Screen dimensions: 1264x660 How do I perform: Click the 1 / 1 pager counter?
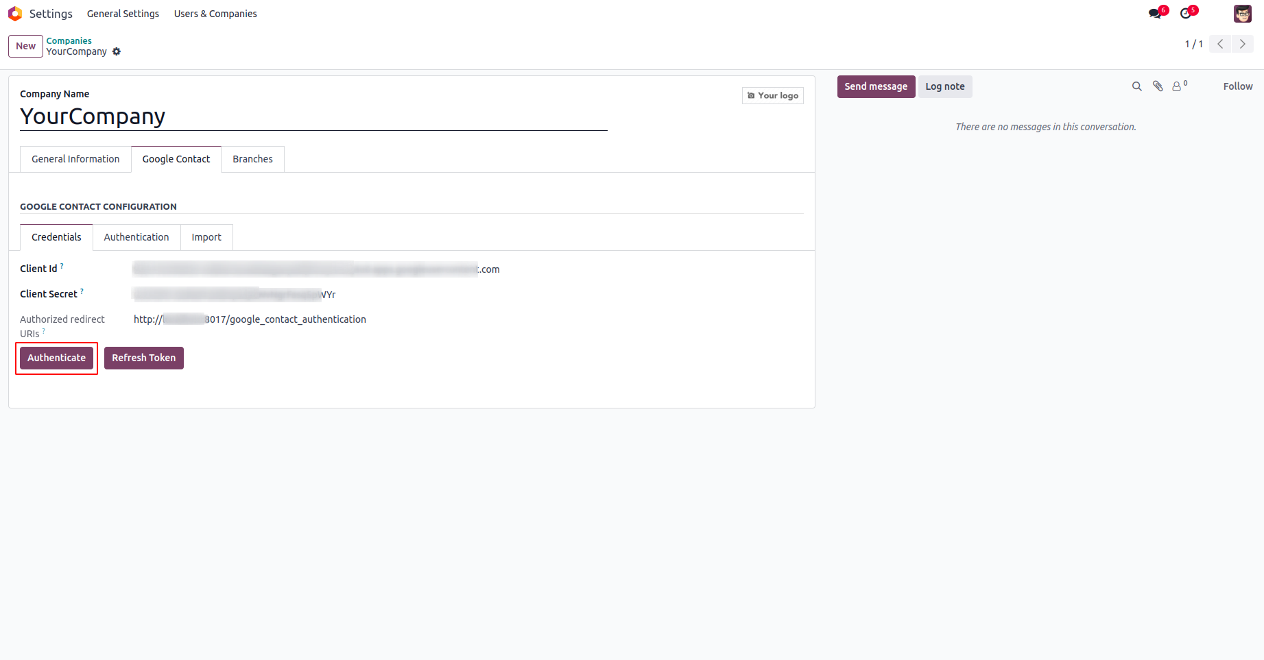click(1194, 44)
